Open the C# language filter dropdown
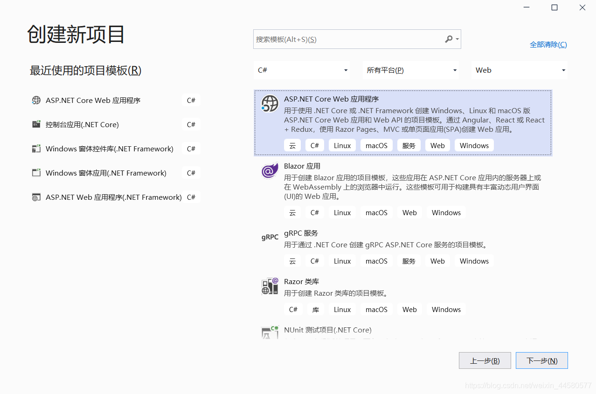This screenshot has height=394, width=596. tap(302, 70)
